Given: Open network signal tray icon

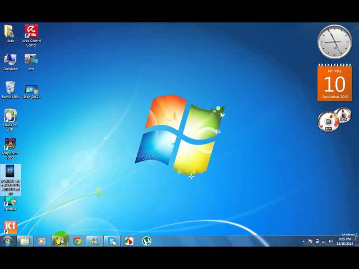Looking at the screenshot, I should 324,242.
